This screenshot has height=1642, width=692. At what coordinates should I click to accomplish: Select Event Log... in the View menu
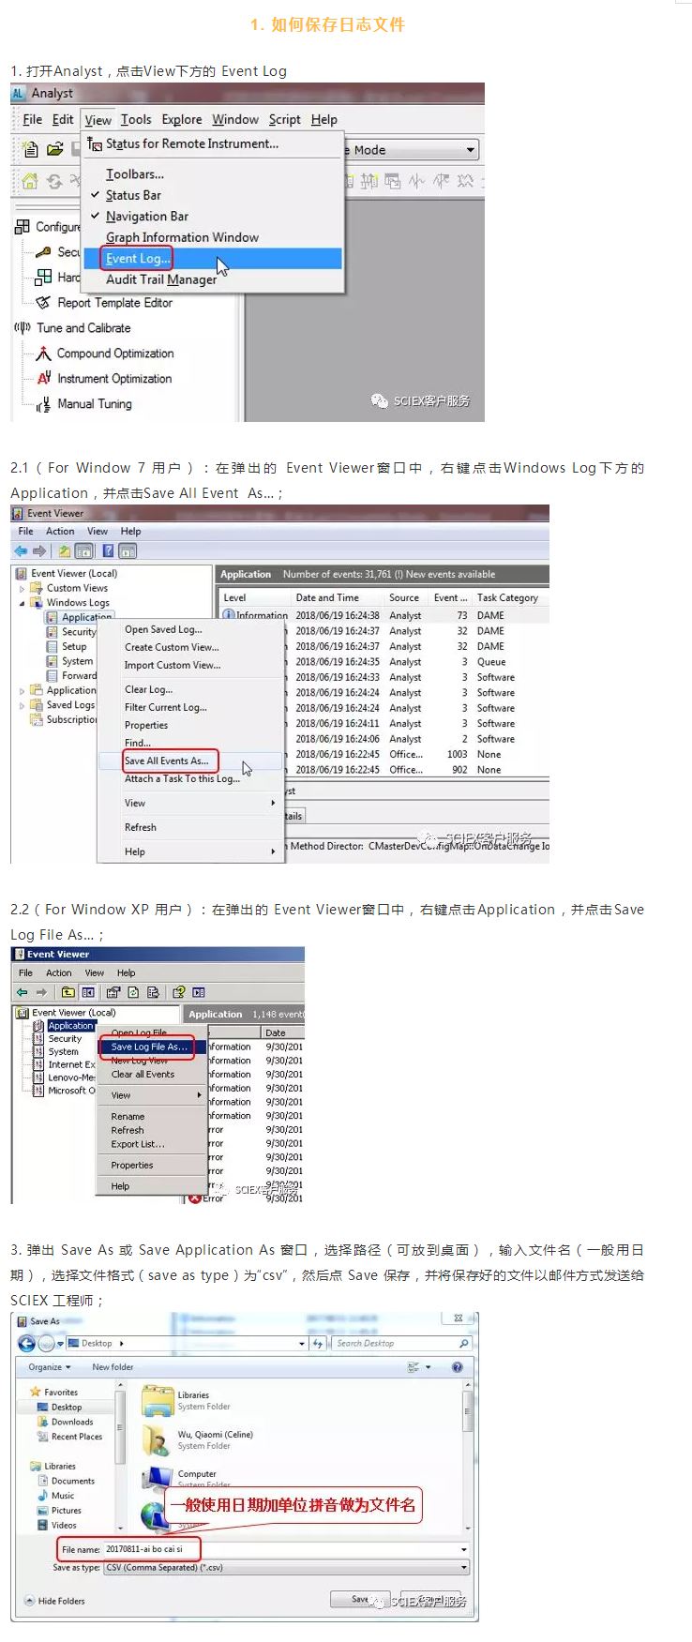(x=138, y=258)
